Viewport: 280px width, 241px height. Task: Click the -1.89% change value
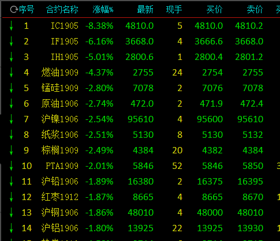point(99,182)
